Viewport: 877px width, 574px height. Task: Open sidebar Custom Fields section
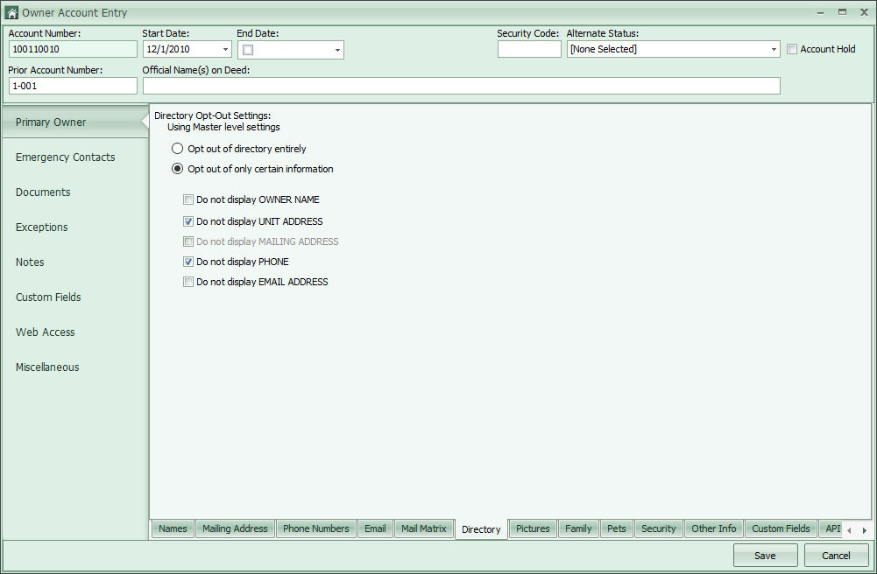pyautogui.click(x=75, y=297)
